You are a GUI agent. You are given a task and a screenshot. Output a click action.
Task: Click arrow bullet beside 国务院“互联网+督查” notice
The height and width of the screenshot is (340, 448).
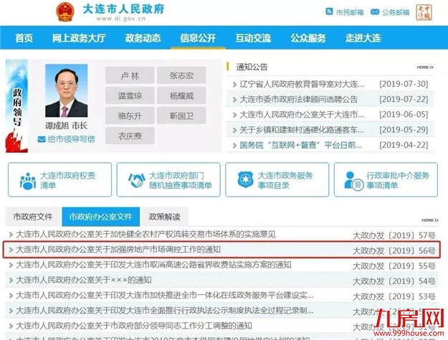tap(234, 146)
